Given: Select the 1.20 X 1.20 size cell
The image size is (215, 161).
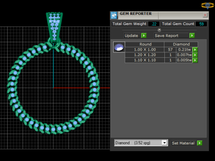Looking at the screenshot, I should pyautogui.click(x=145, y=55).
